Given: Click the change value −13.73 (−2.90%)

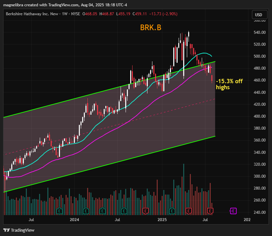Looking at the screenshot, I should 163,14.
